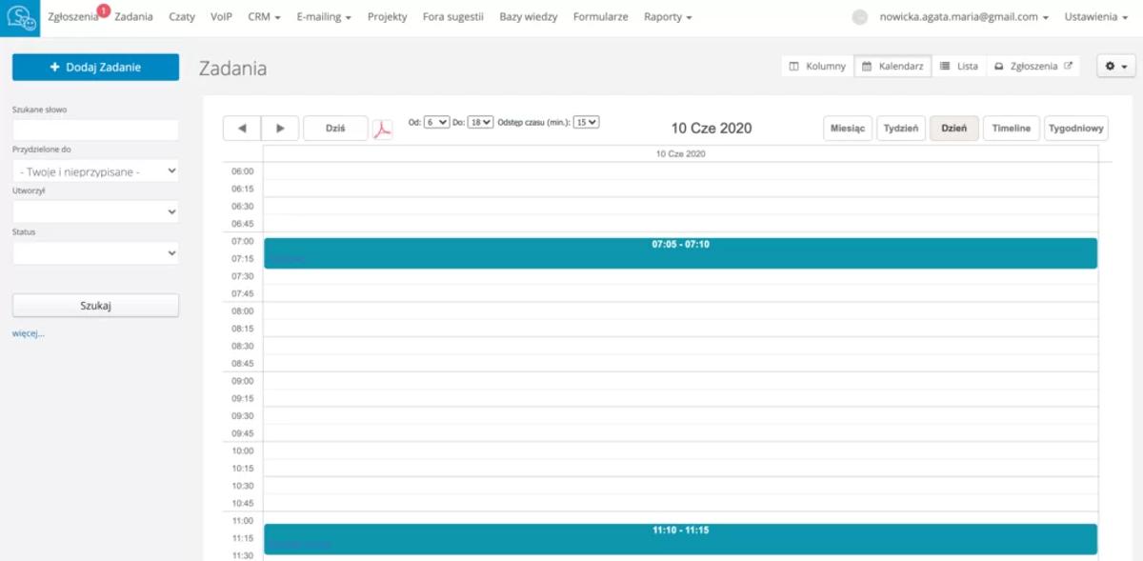Open the Od start hour dropdown
This screenshot has height=561, width=1143.
pyautogui.click(x=436, y=122)
